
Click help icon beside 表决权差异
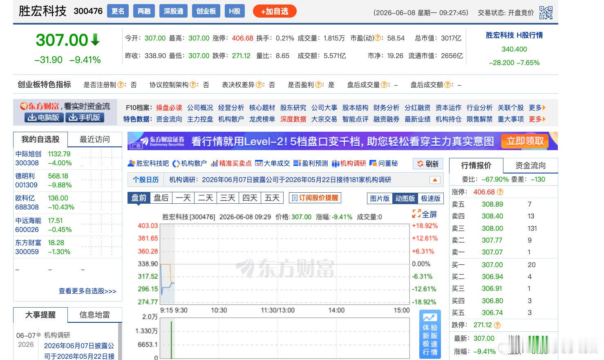[259, 85]
